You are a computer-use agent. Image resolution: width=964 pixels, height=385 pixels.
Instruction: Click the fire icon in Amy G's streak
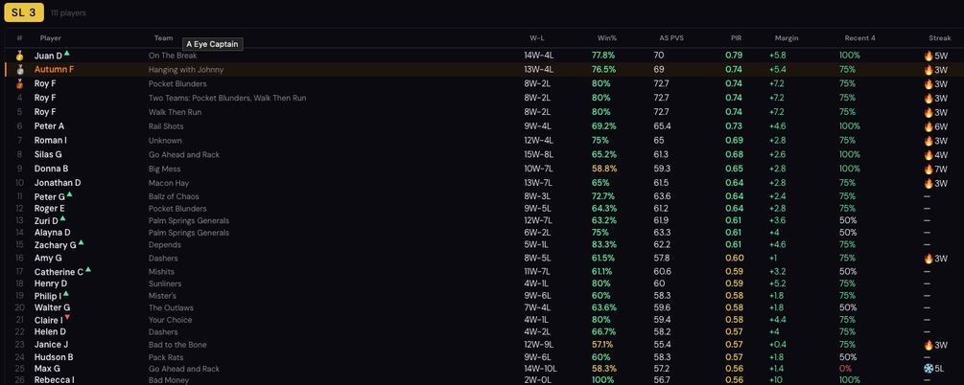click(929, 259)
